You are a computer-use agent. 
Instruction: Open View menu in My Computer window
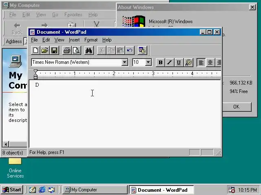(x=41, y=15)
